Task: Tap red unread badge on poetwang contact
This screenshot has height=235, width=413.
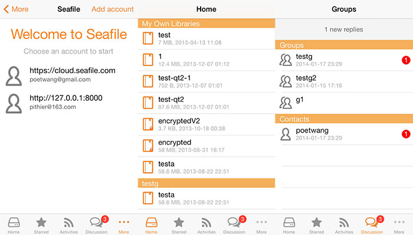Action: click(x=406, y=134)
